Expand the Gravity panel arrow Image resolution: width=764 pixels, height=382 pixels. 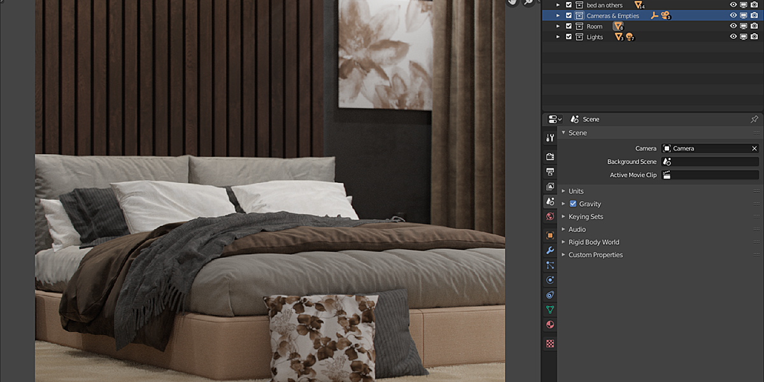[x=563, y=204]
